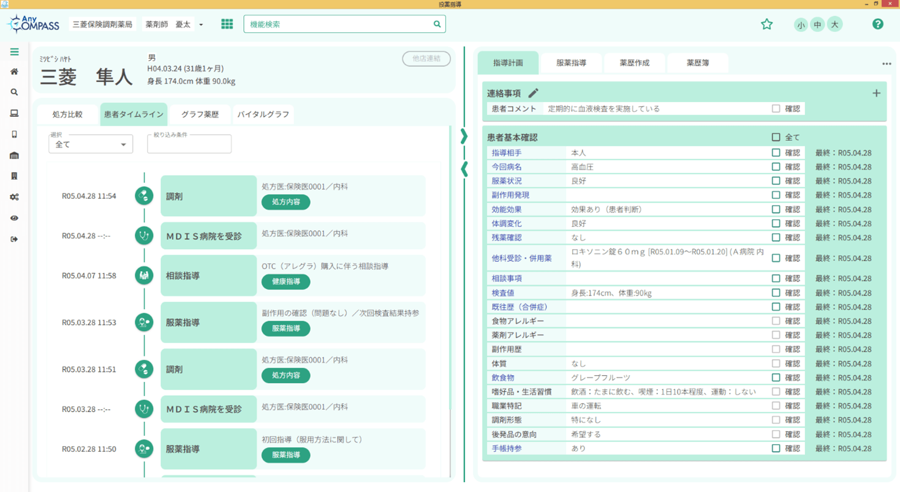
Task: Open help via the question mark icon
Action: 877,24
